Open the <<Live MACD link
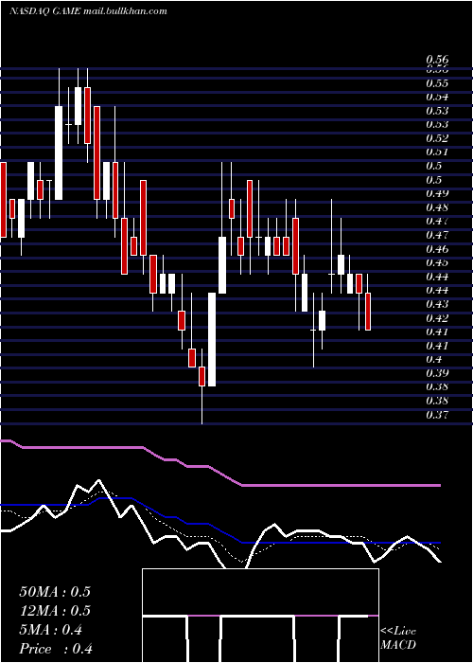The image size is (473, 663). coord(398,638)
